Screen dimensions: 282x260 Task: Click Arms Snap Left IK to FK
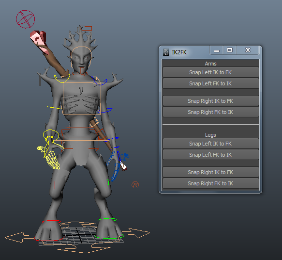[210, 72]
